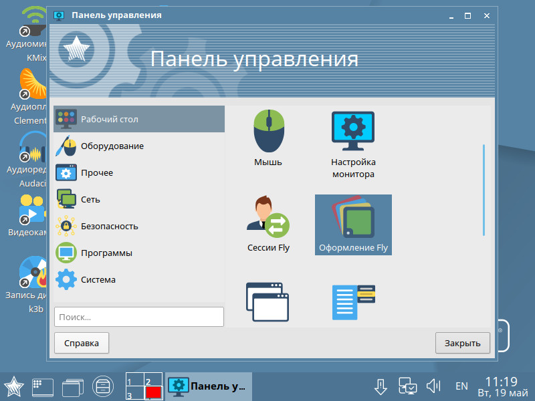This screenshot has height=401, width=535.
Task: Select the Система category
Action: (139, 279)
